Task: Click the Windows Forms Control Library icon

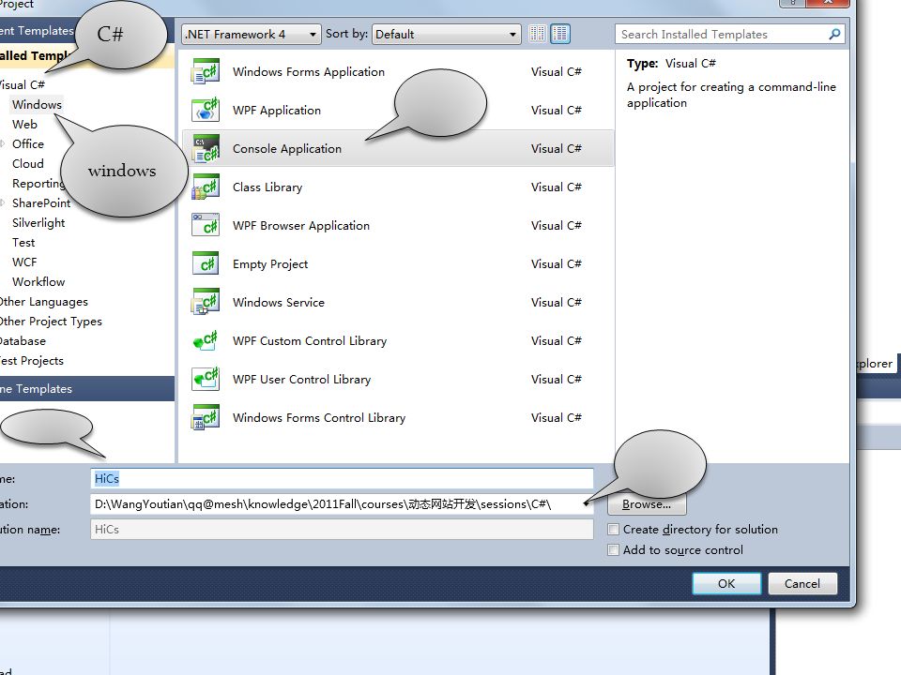Action: (206, 417)
